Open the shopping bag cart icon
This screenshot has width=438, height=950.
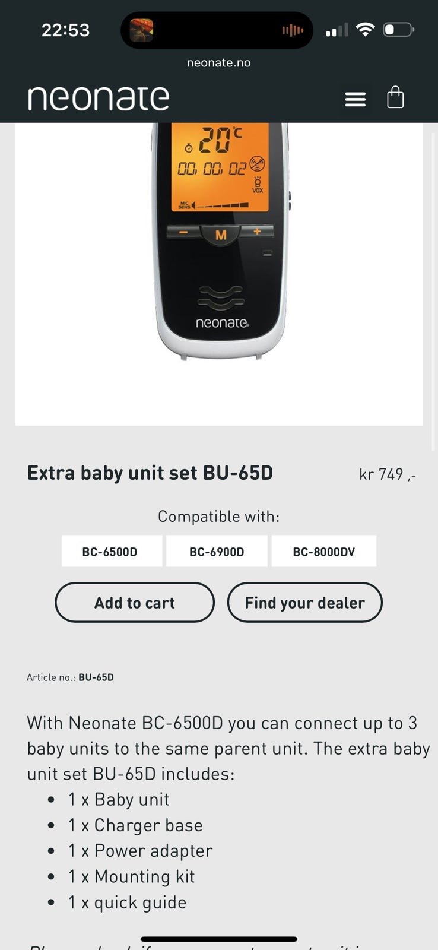[x=395, y=97]
